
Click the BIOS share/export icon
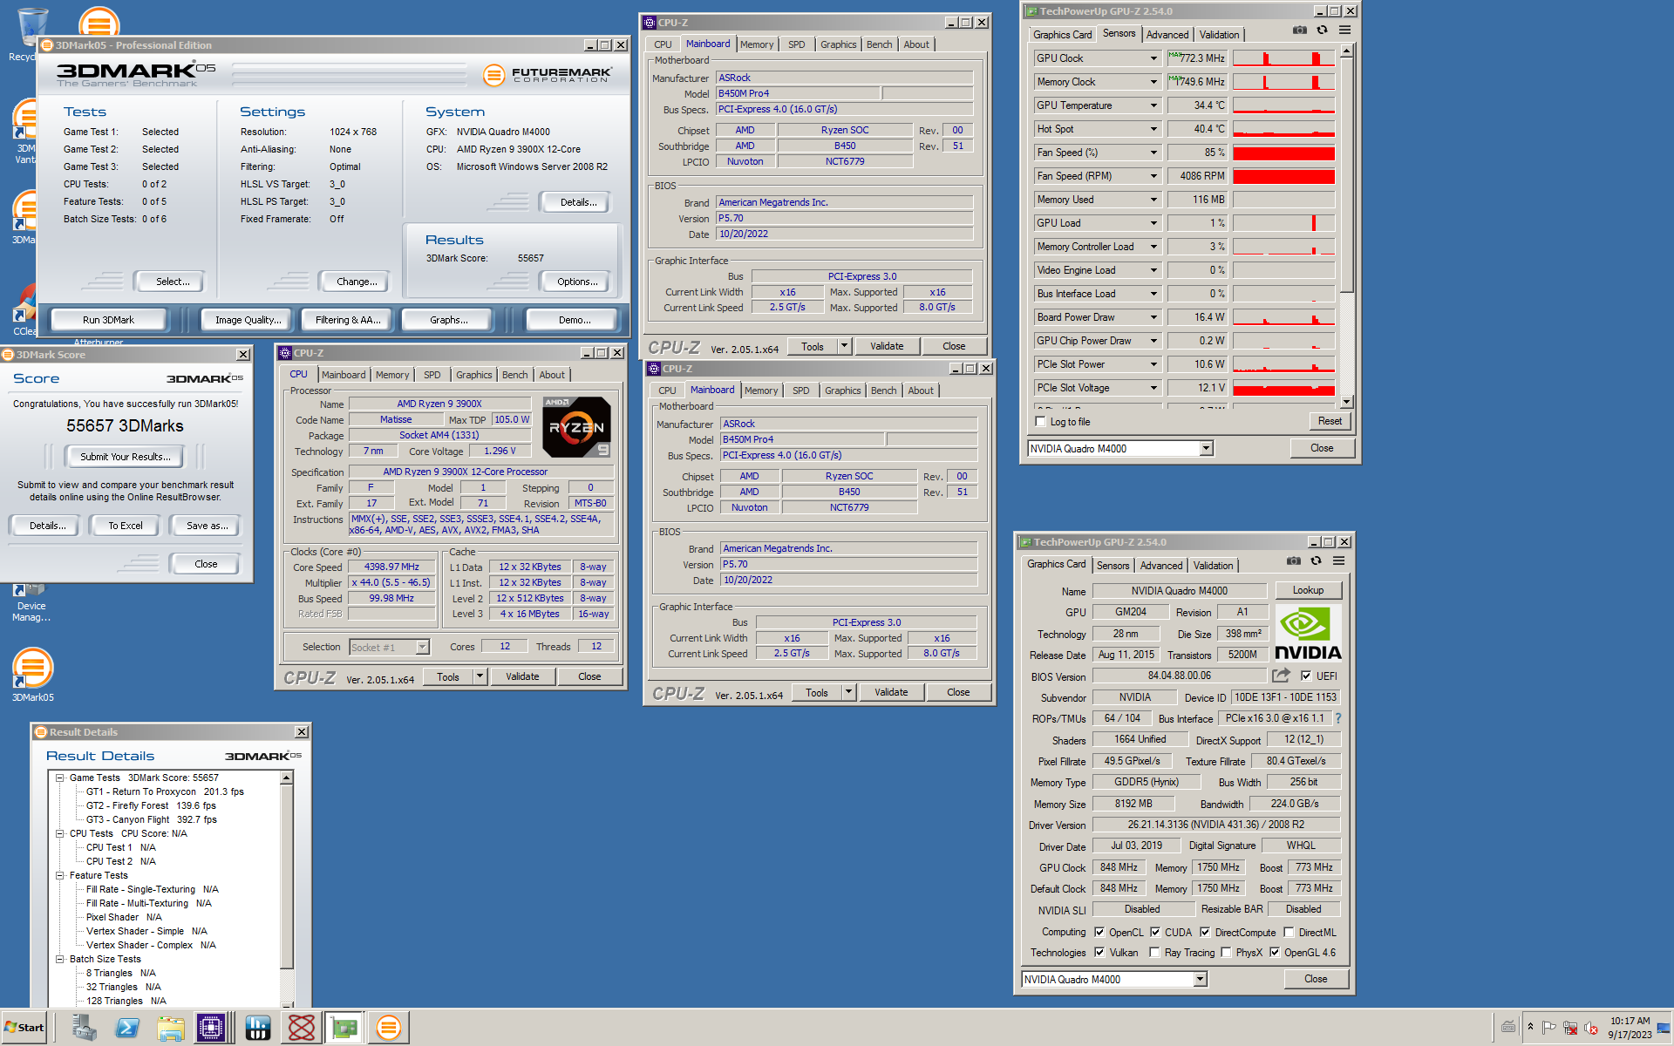(1281, 676)
